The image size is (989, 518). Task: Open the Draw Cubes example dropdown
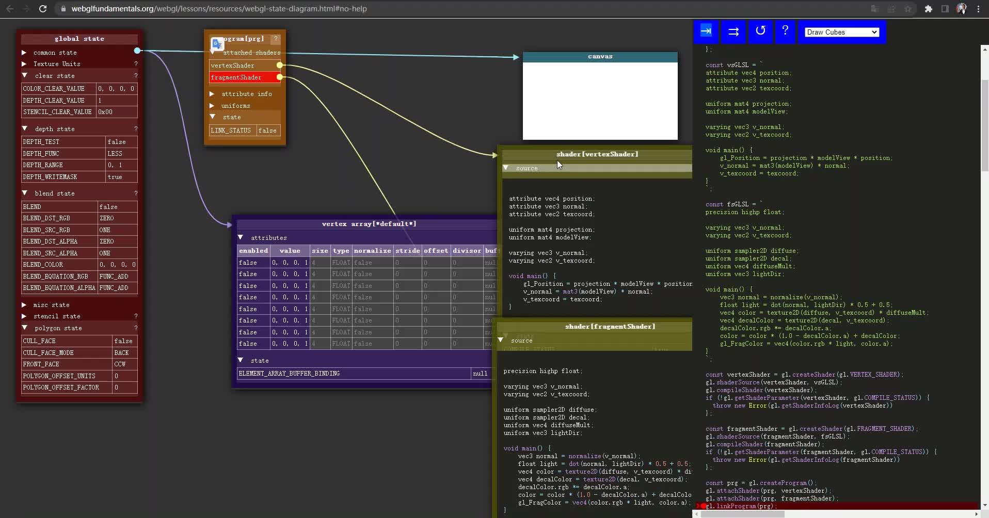tap(841, 32)
